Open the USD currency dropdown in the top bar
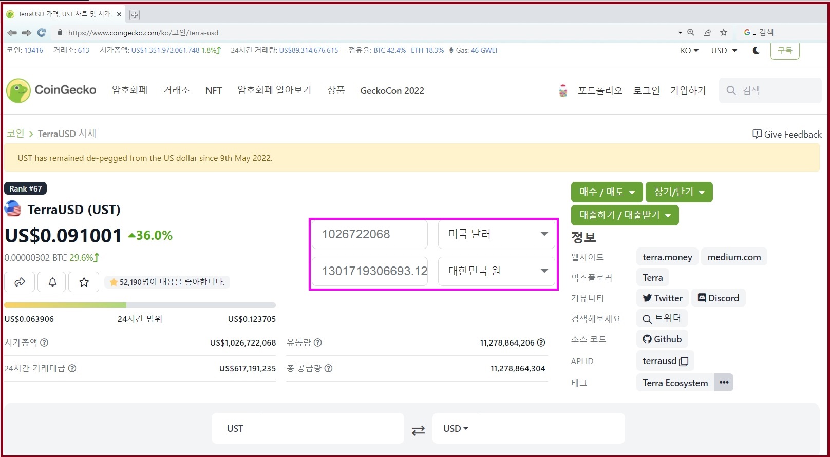Image resolution: width=830 pixels, height=457 pixels. pyautogui.click(x=724, y=50)
